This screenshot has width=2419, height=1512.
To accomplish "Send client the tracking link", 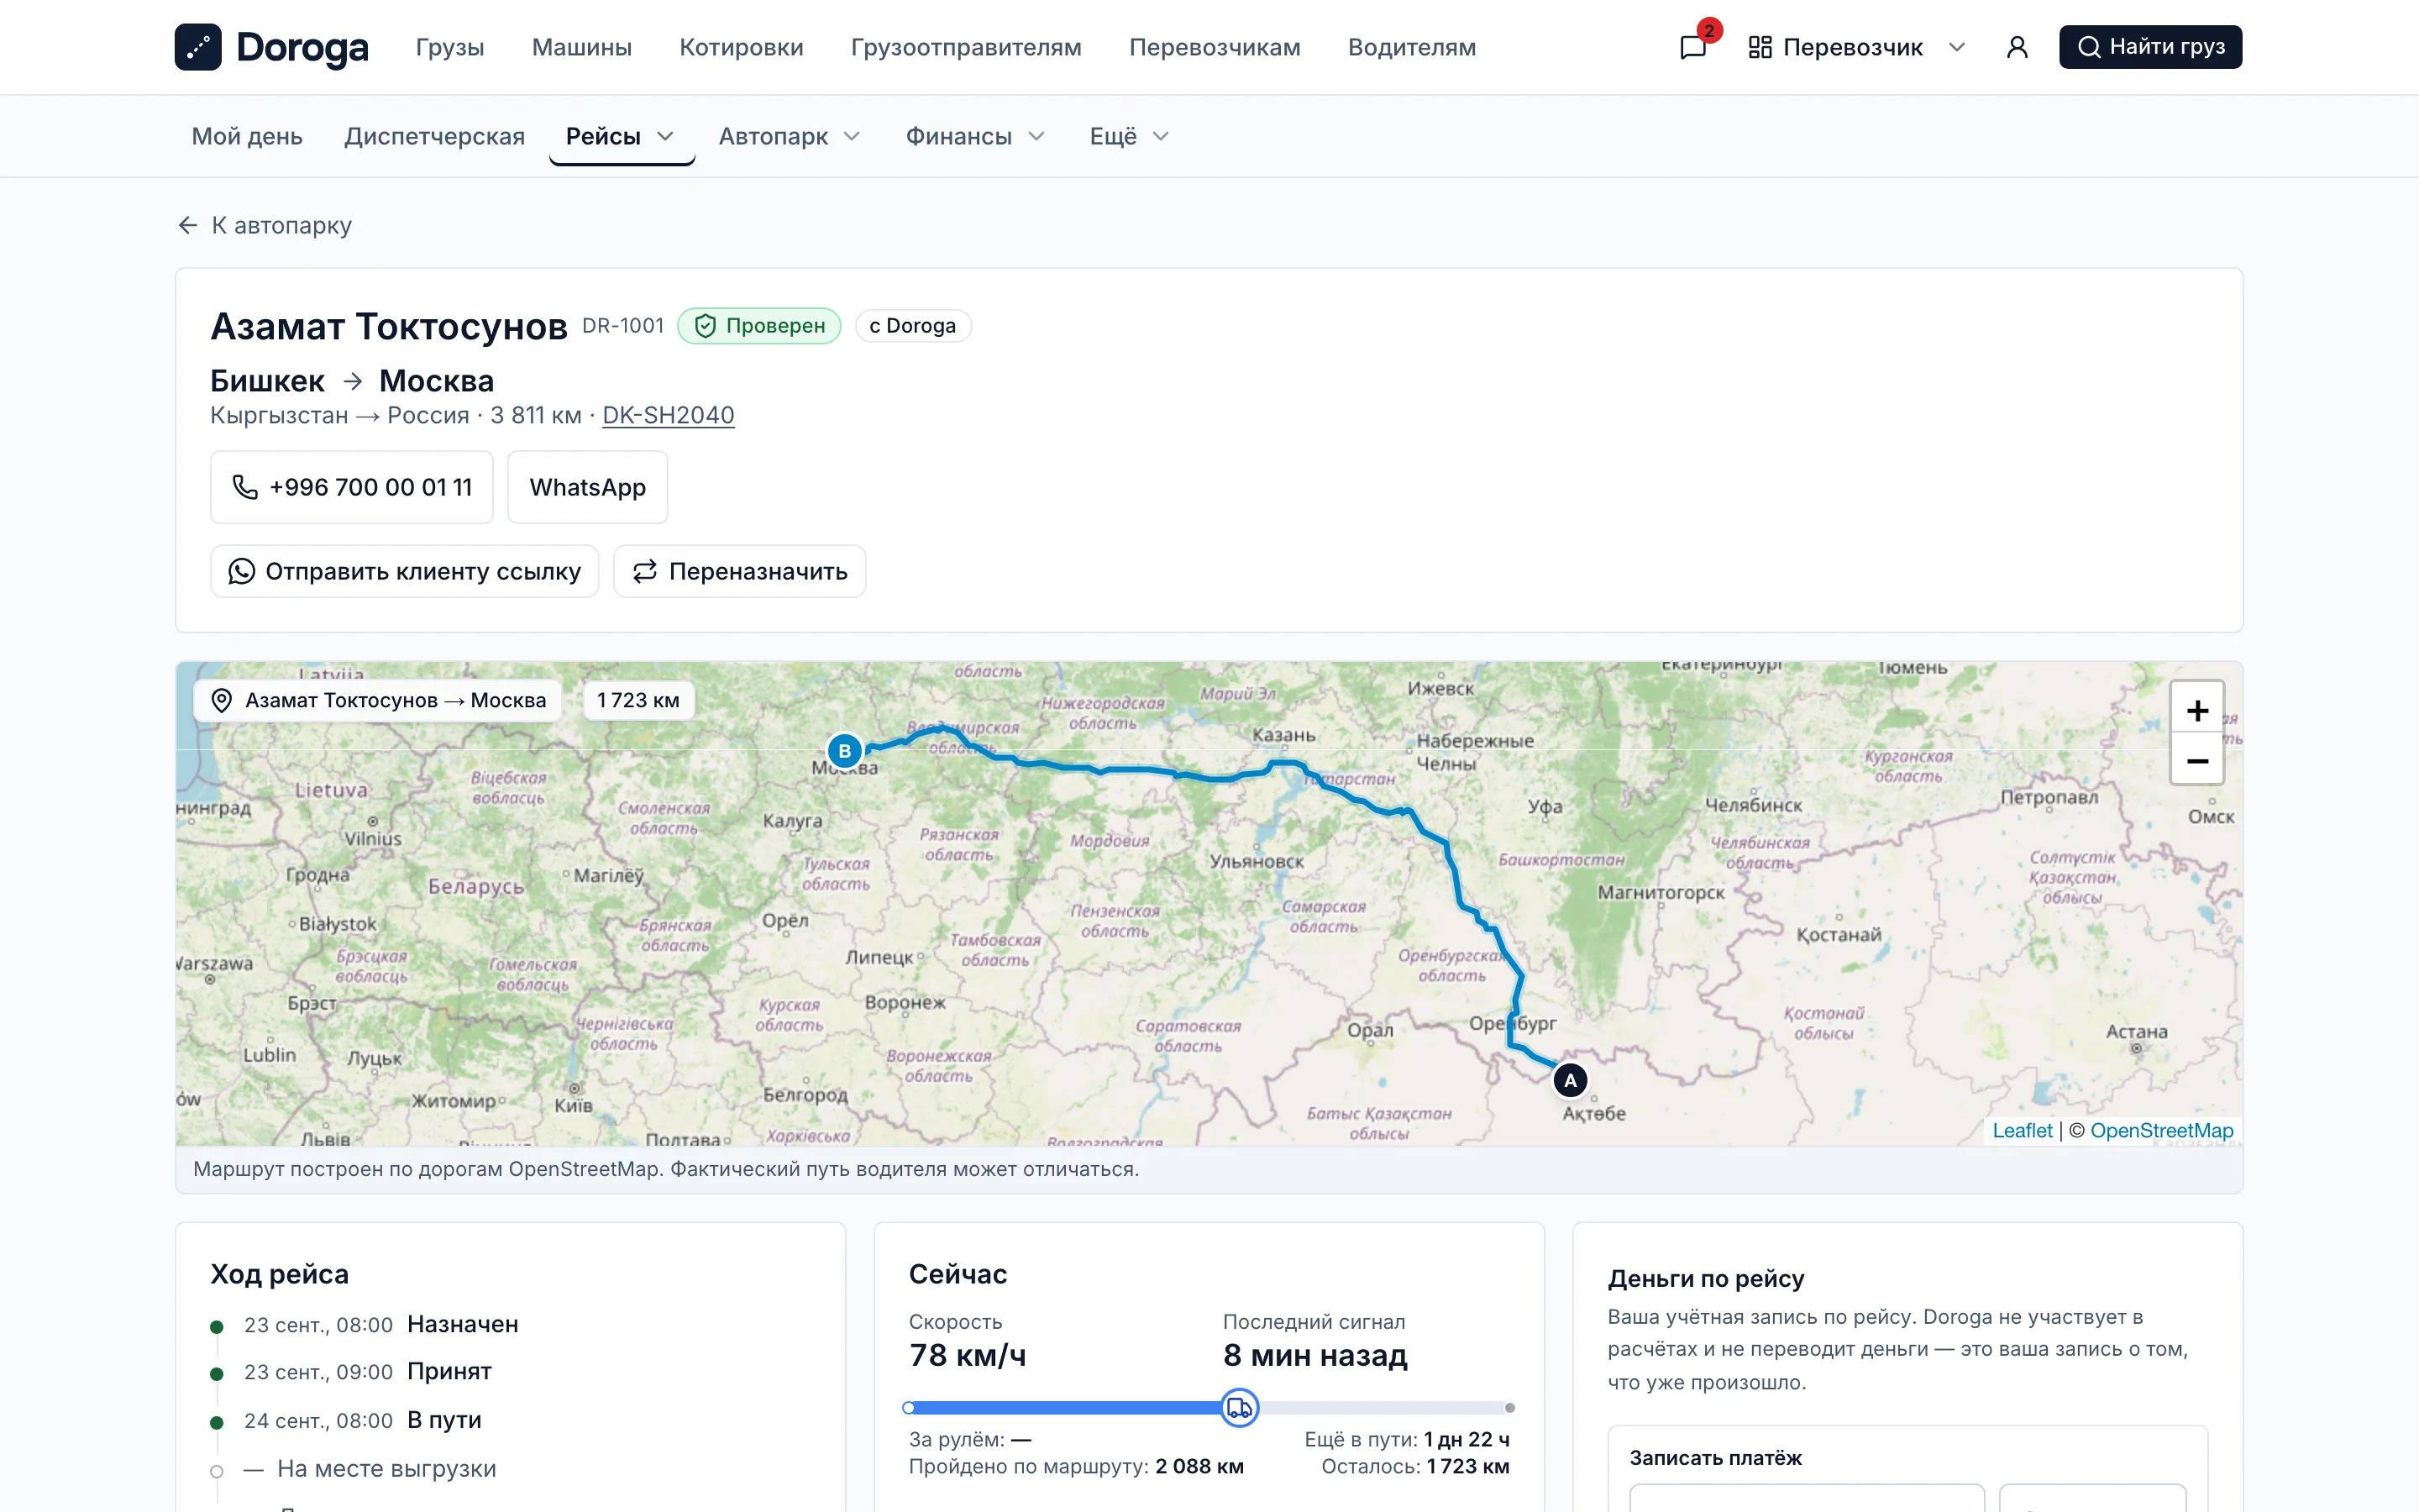I will (x=405, y=571).
